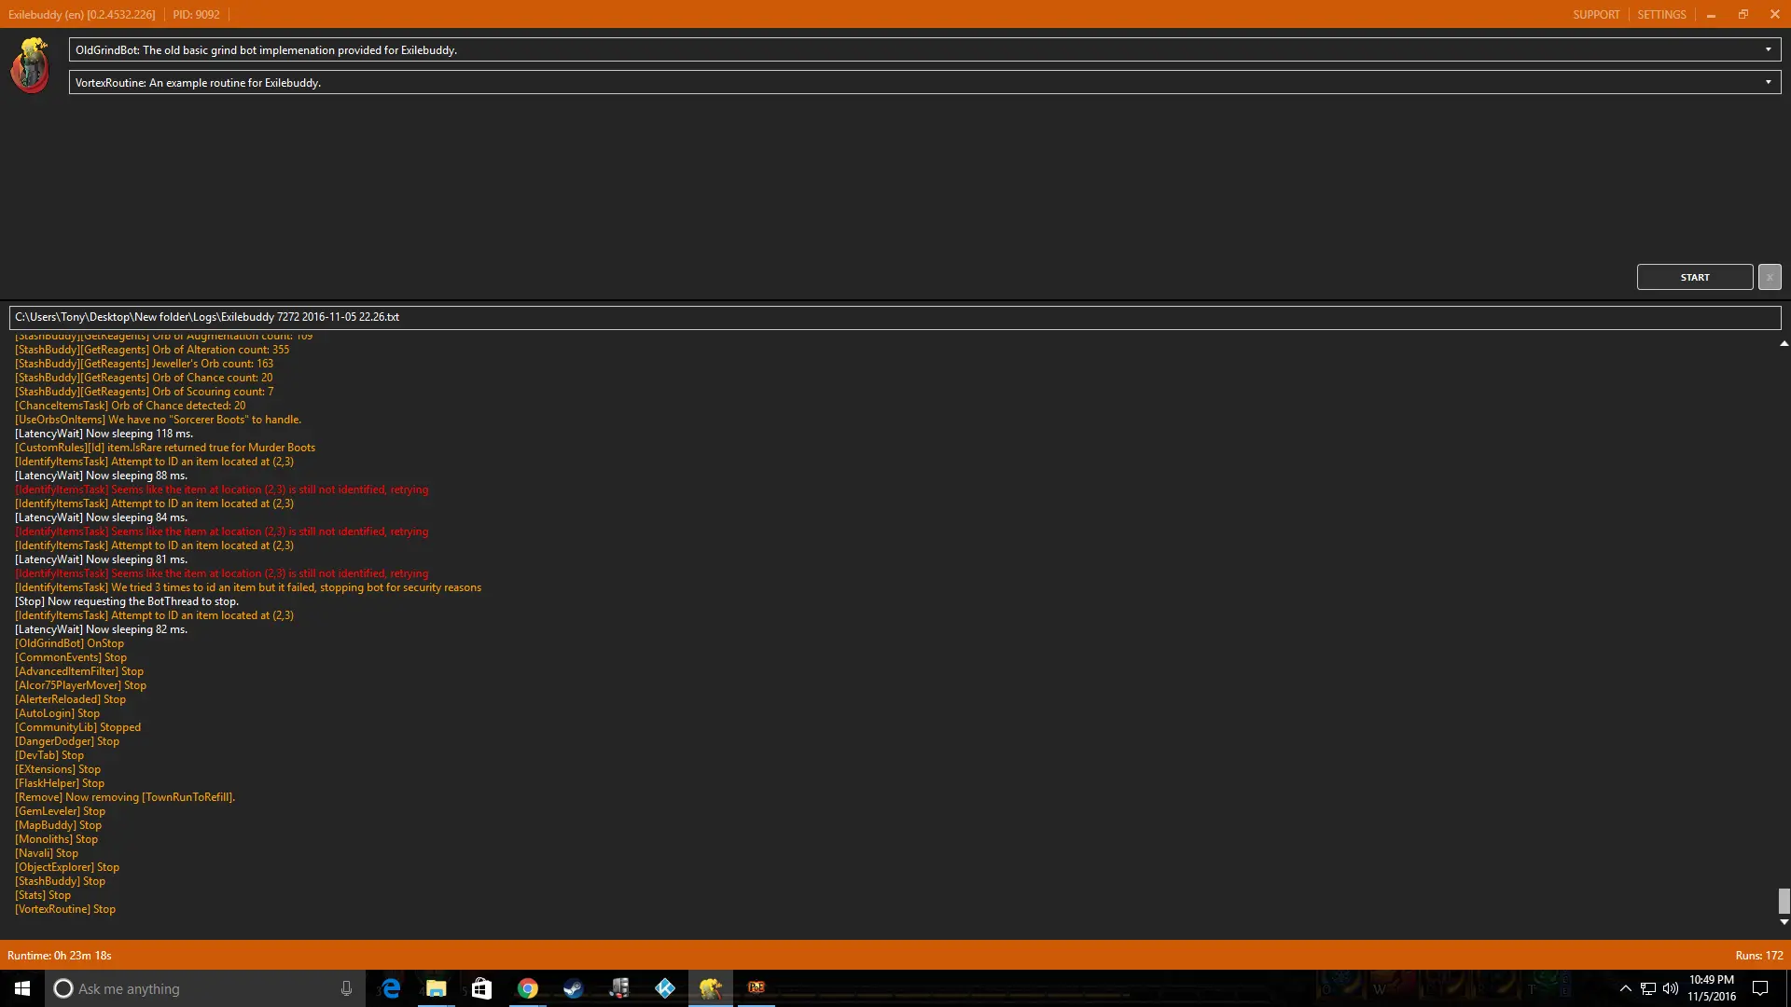Image resolution: width=1791 pixels, height=1007 pixels.
Task: Open the Microsoft Edge taskbar icon
Action: (x=391, y=988)
